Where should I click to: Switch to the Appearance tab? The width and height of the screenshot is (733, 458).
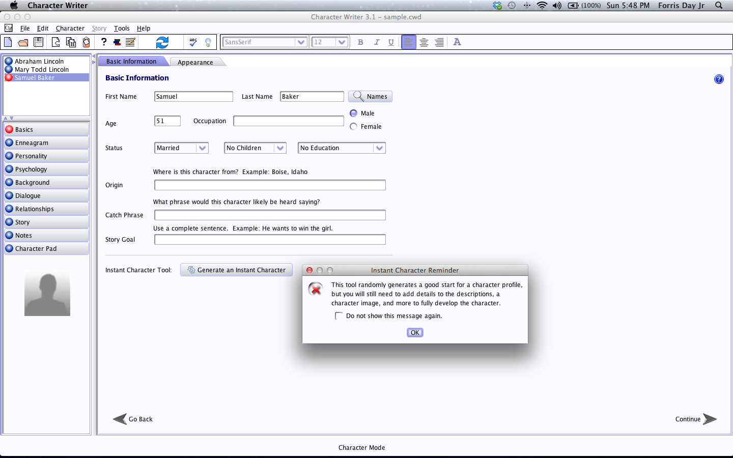(x=195, y=62)
